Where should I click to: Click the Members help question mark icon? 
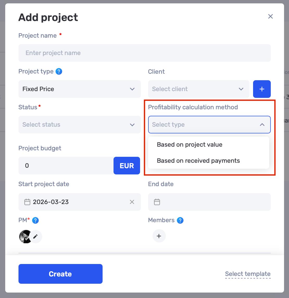(x=180, y=220)
